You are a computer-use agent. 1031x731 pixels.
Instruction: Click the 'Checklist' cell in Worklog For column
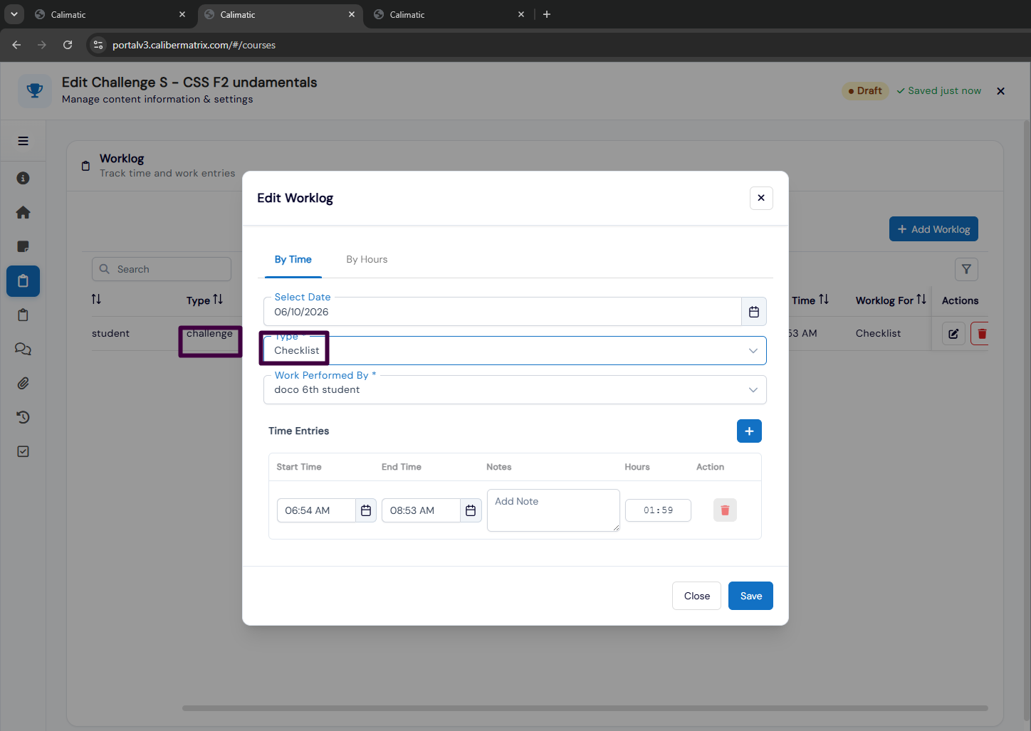pos(878,333)
